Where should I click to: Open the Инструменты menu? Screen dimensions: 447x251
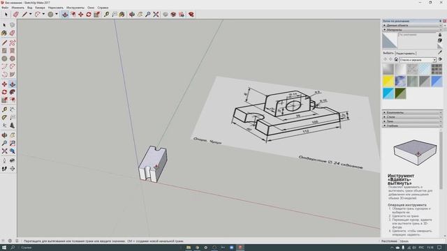tap(75, 8)
